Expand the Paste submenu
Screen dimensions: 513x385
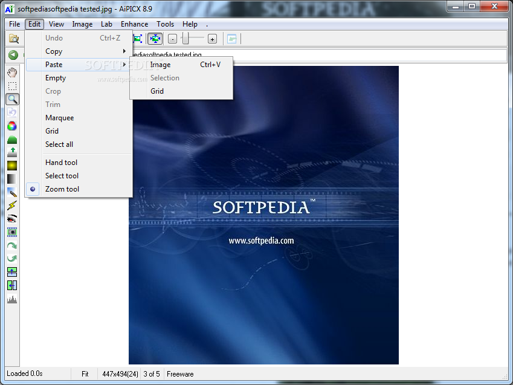[79, 65]
